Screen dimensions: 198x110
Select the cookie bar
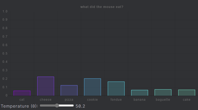(93, 87)
